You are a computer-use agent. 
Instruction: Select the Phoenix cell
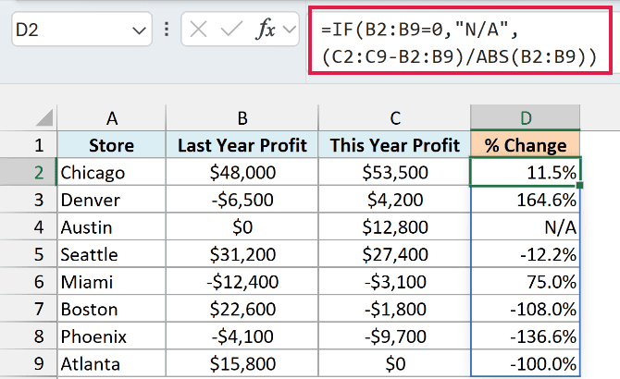pos(111,336)
